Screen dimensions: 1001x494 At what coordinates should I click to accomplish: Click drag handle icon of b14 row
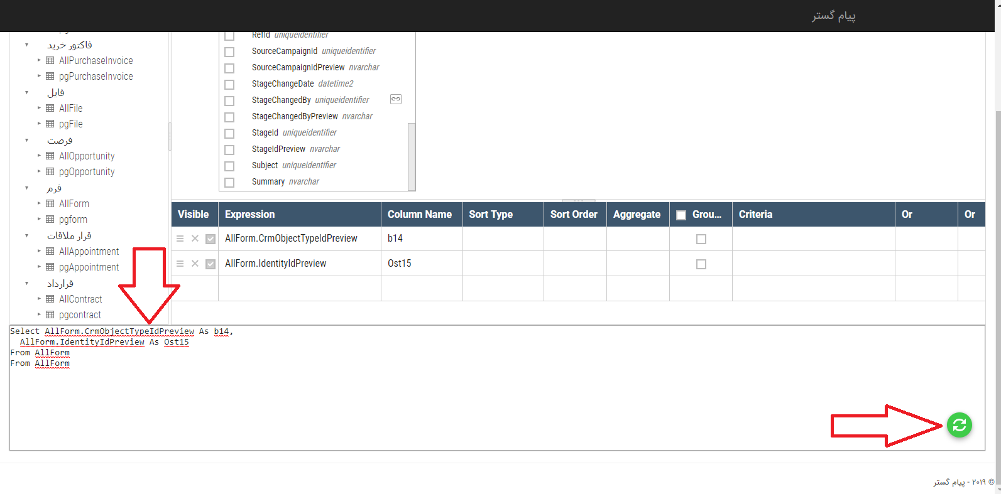click(180, 239)
